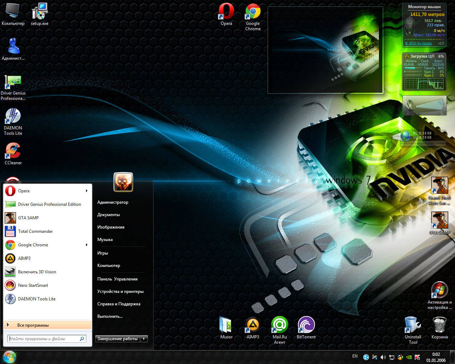Click the Windows Start orb
The height and width of the screenshot is (364, 455).
click(9, 357)
